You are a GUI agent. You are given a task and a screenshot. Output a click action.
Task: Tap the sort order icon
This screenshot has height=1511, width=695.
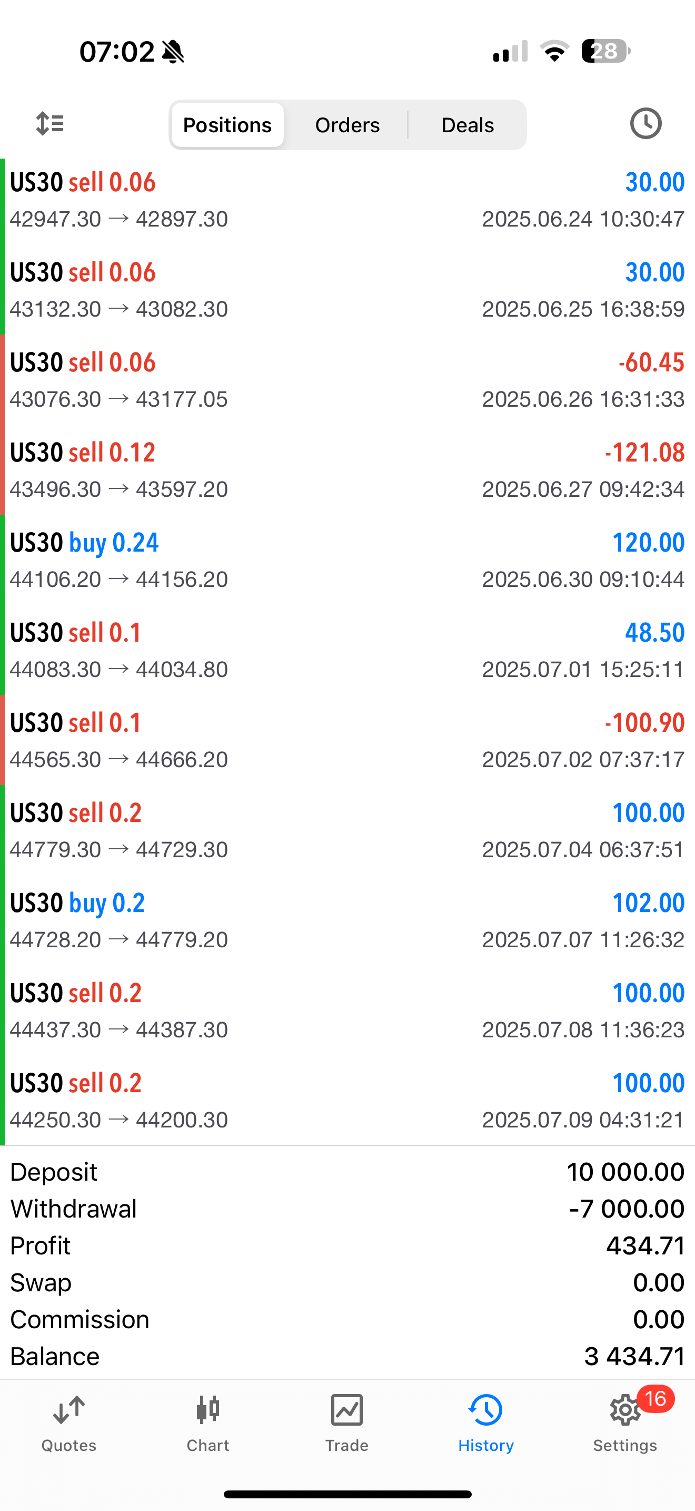[x=50, y=124]
